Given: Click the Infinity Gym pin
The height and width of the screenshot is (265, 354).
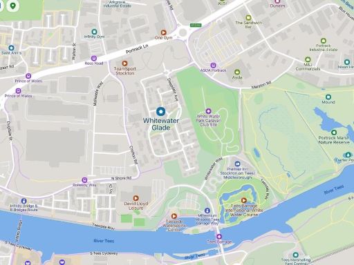Looking at the screenshot, I should pos(94,32).
